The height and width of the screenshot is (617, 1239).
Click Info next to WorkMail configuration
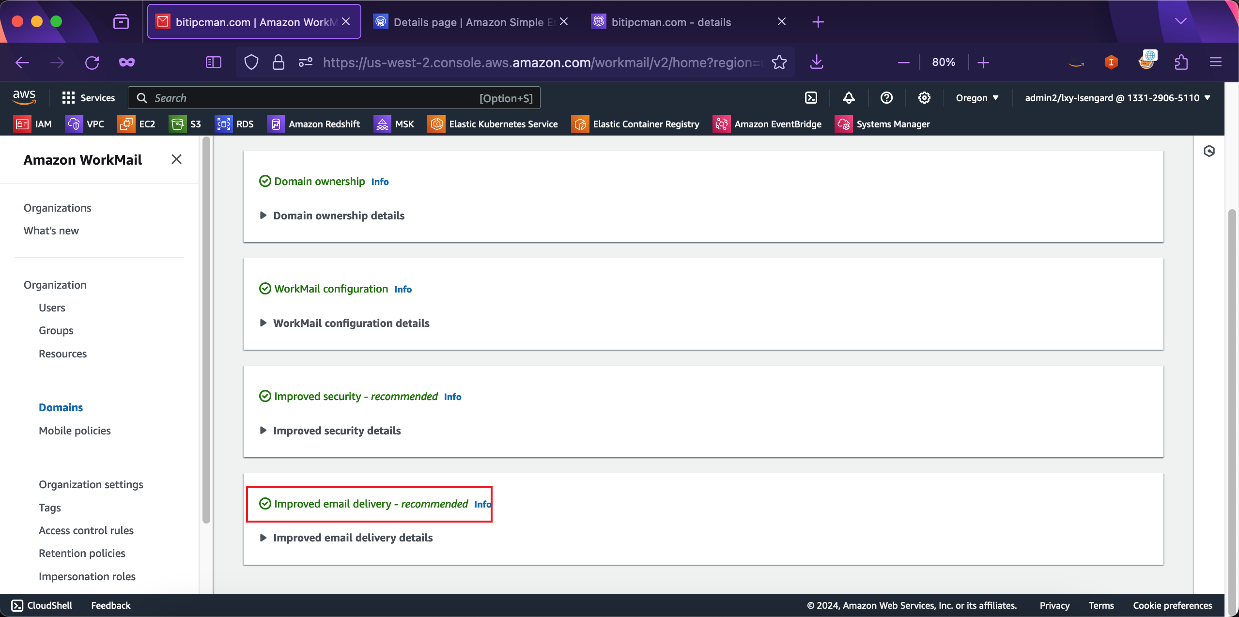[403, 289]
